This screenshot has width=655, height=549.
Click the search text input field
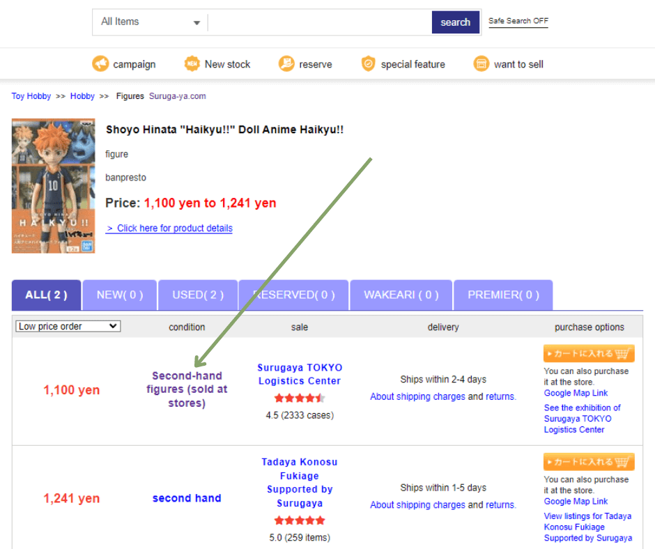320,22
